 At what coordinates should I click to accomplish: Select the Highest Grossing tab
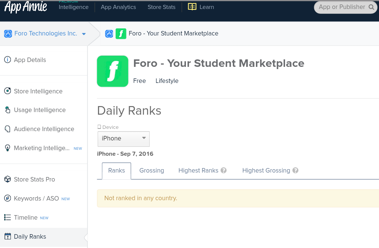pyautogui.click(x=266, y=171)
